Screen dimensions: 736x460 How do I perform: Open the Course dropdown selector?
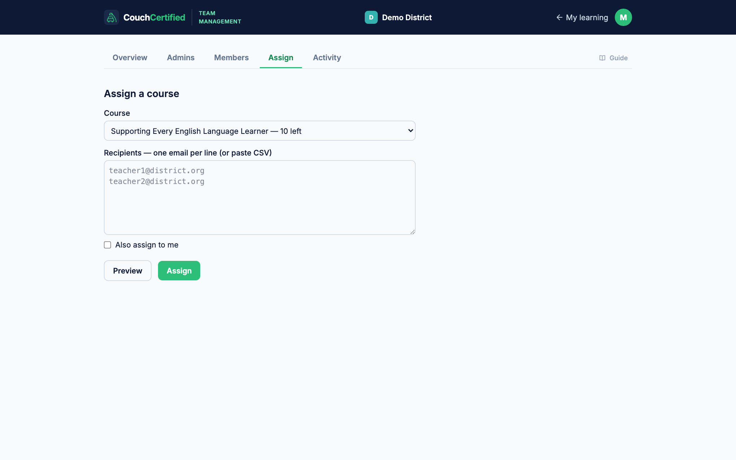point(260,131)
